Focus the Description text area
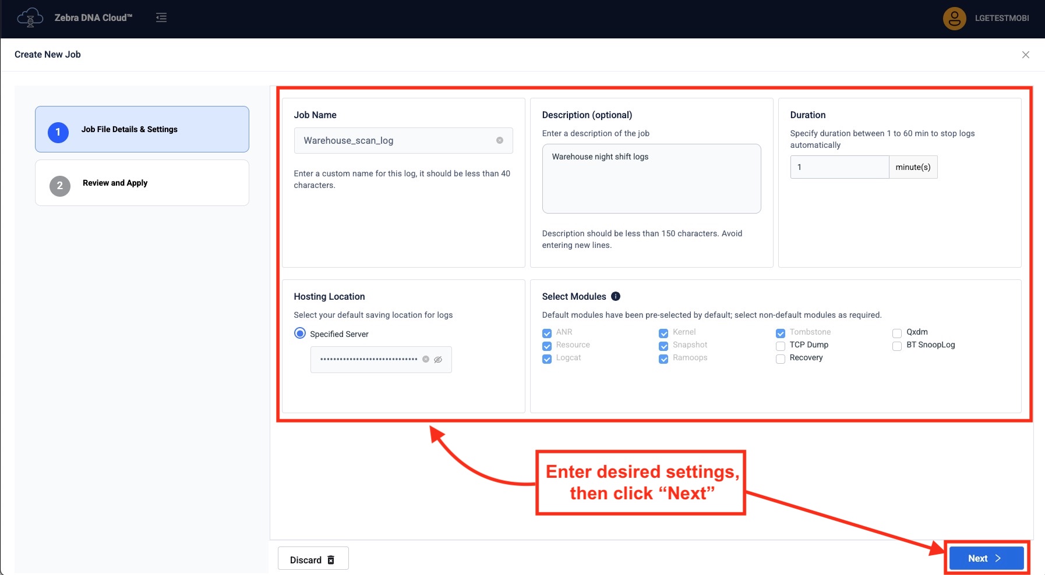 pyautogui.click(x=651, y=179)
